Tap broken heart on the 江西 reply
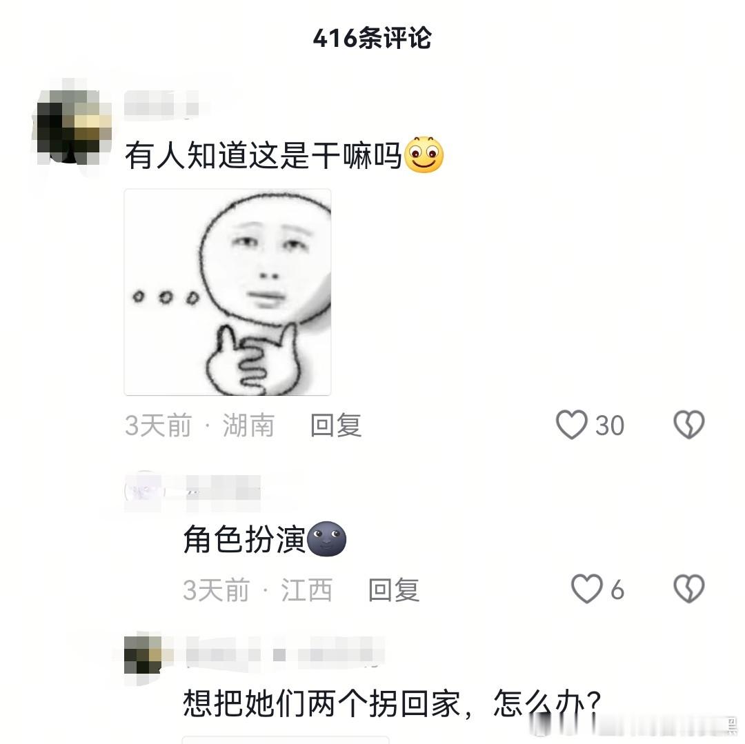The width and height of the screenshot is (745, 744). coord(689,589)
